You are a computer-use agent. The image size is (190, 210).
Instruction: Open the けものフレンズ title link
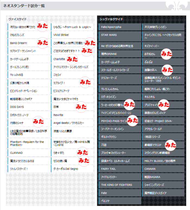29,35
